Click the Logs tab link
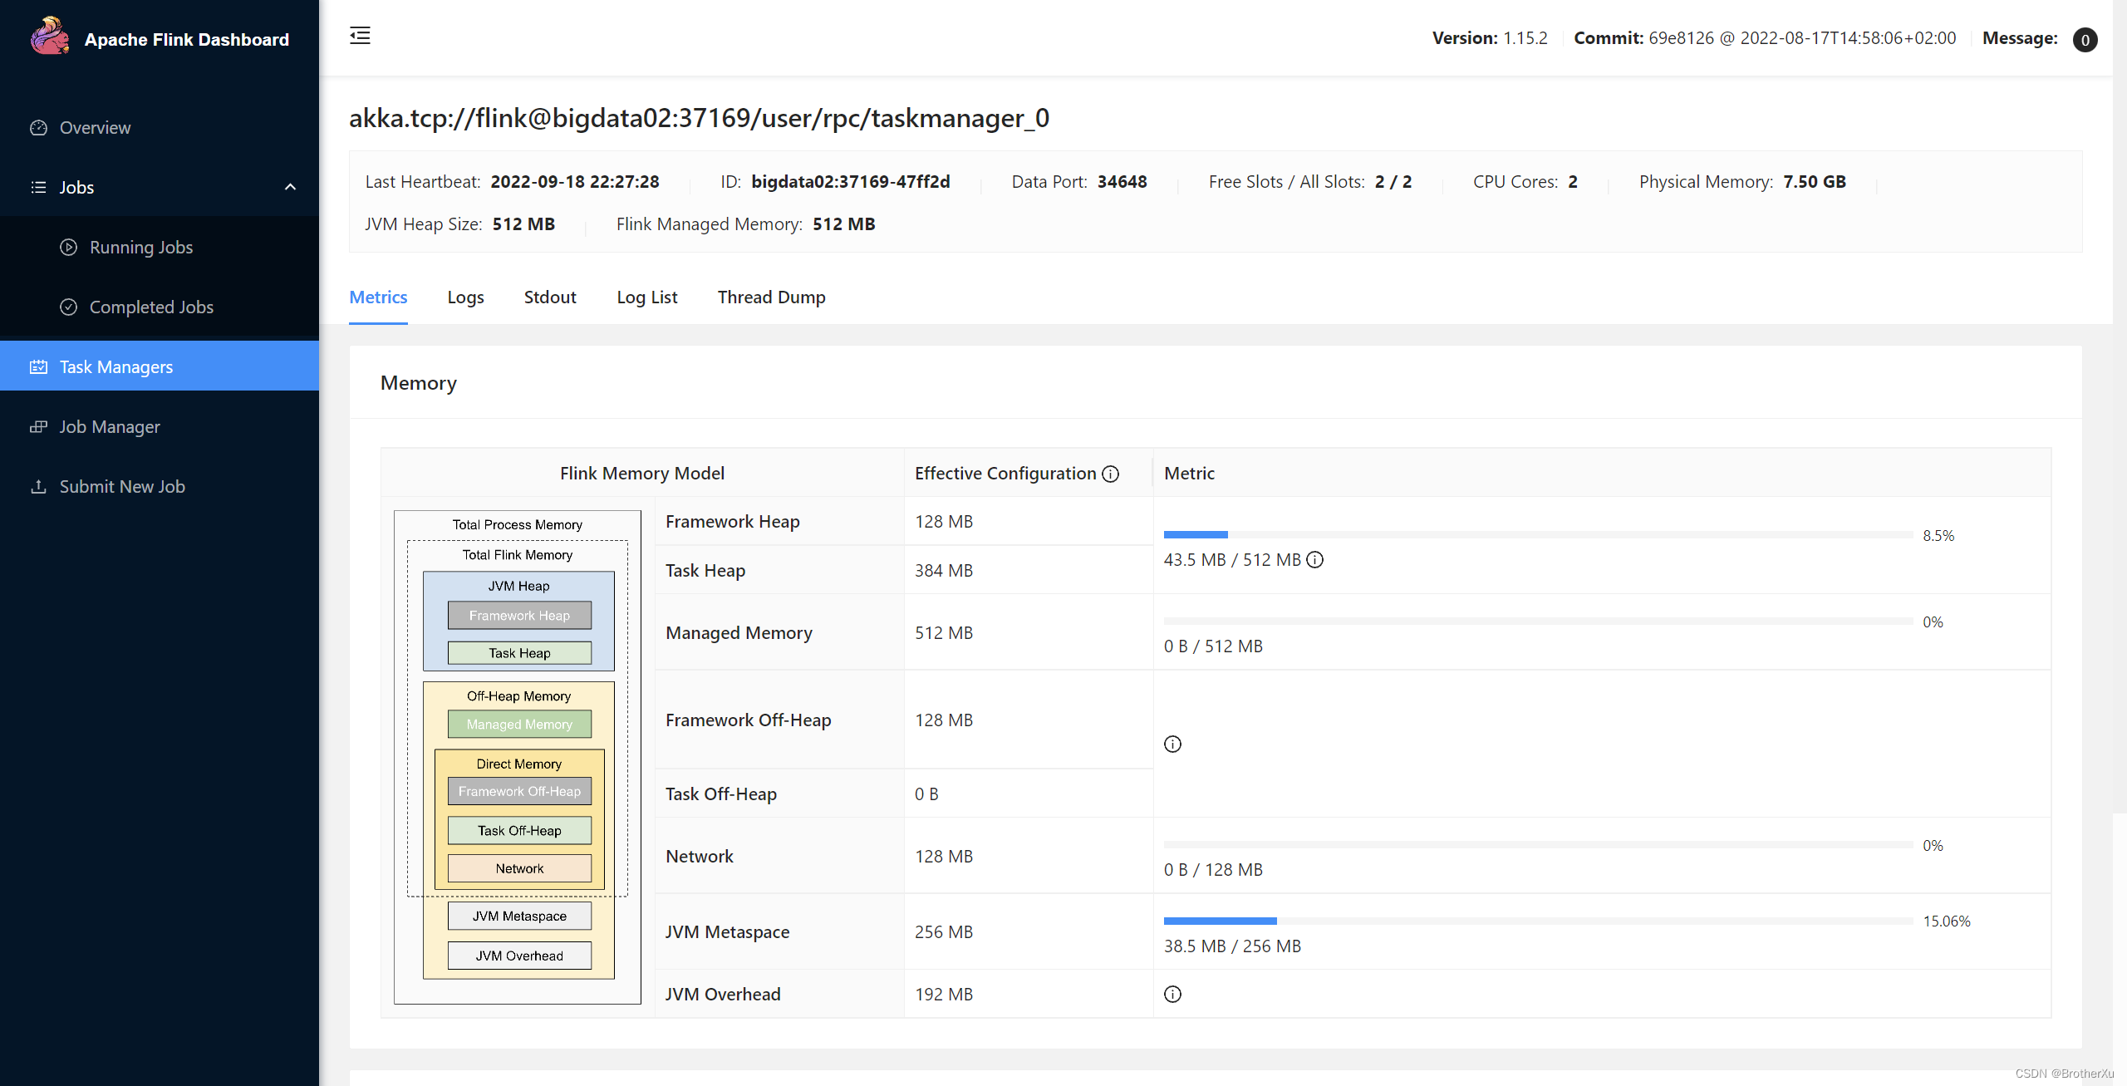 pyautogui.click(x=465, y=297)
